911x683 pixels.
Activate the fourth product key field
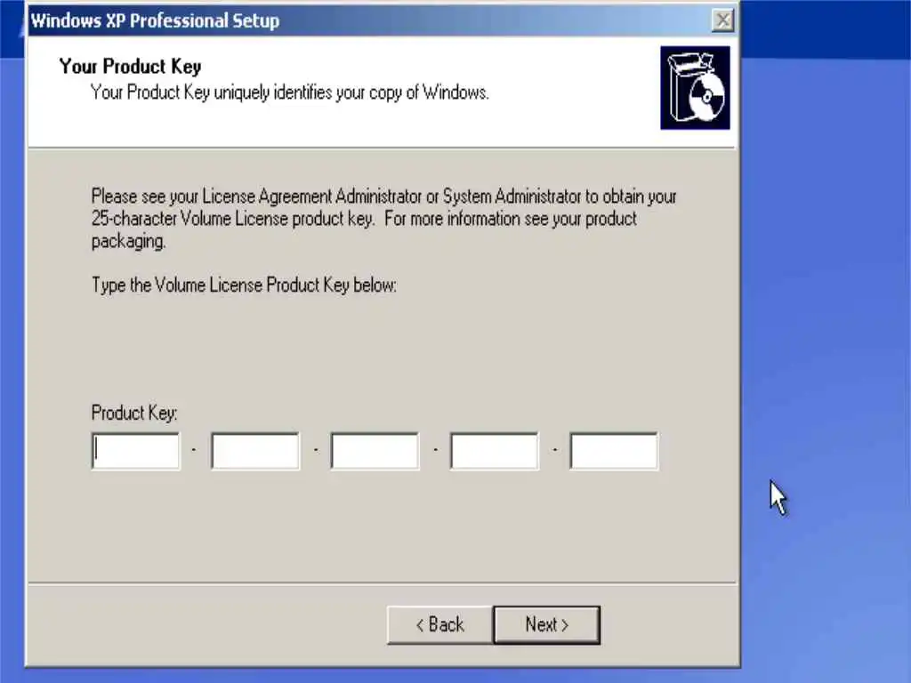pos(495,451)
